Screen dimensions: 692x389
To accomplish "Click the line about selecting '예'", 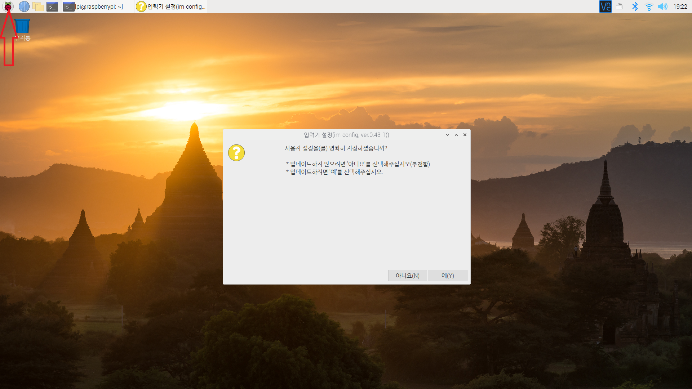I will tap(334, 172).
